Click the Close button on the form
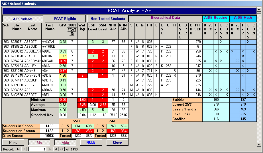Image resolution: width=263 pixels, height=153 pixels. (x=117, y=142)
